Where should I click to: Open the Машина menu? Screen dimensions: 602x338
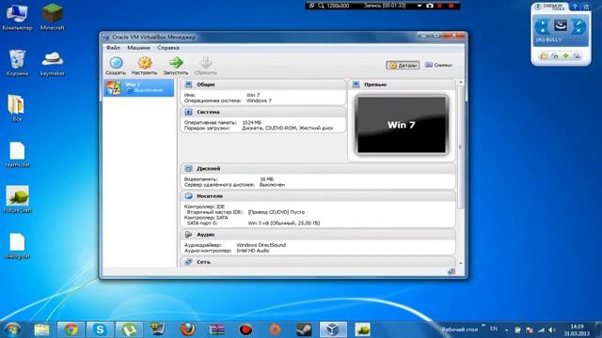(138, 48)
